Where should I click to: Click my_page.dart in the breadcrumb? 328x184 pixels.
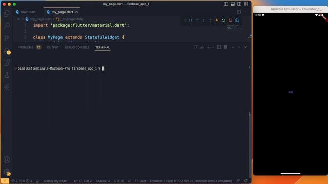tap(41, 19)
